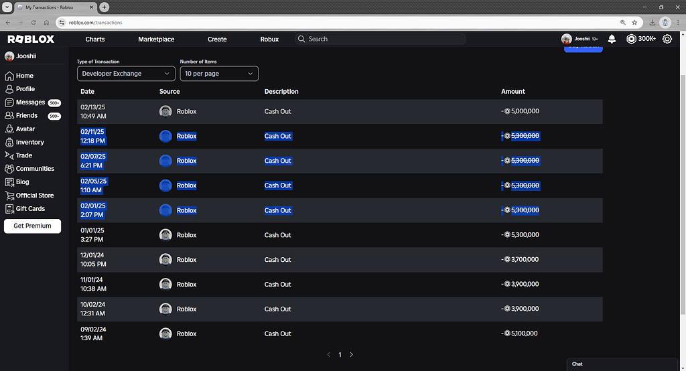Go to next transactions page arrow
Viewport: 686px width, 371px height.
(x=352, y=354)
